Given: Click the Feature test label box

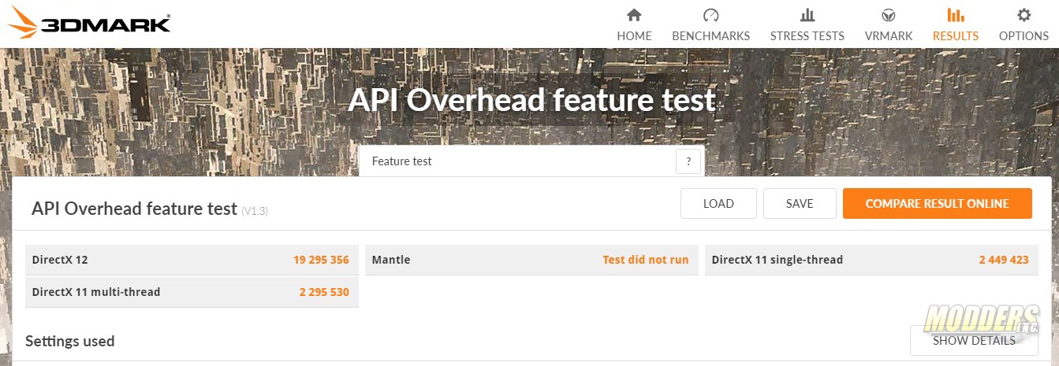Looking at the screenshot, I should [531, 161].
